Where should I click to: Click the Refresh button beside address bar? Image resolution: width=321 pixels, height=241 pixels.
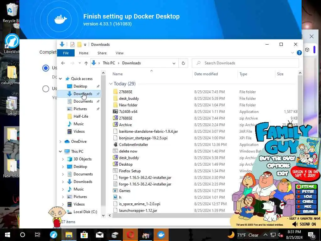[x=183, y=63]
